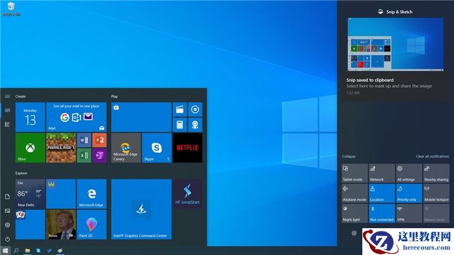Image resolution: width=454 pixels, height=255 pixels.
Task: Toggle Bluetooth Not connected quick action
Action: click(382, 213)
